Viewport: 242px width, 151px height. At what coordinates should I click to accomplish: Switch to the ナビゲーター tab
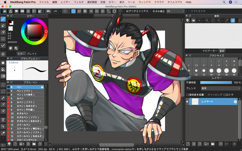pos(210,51)
